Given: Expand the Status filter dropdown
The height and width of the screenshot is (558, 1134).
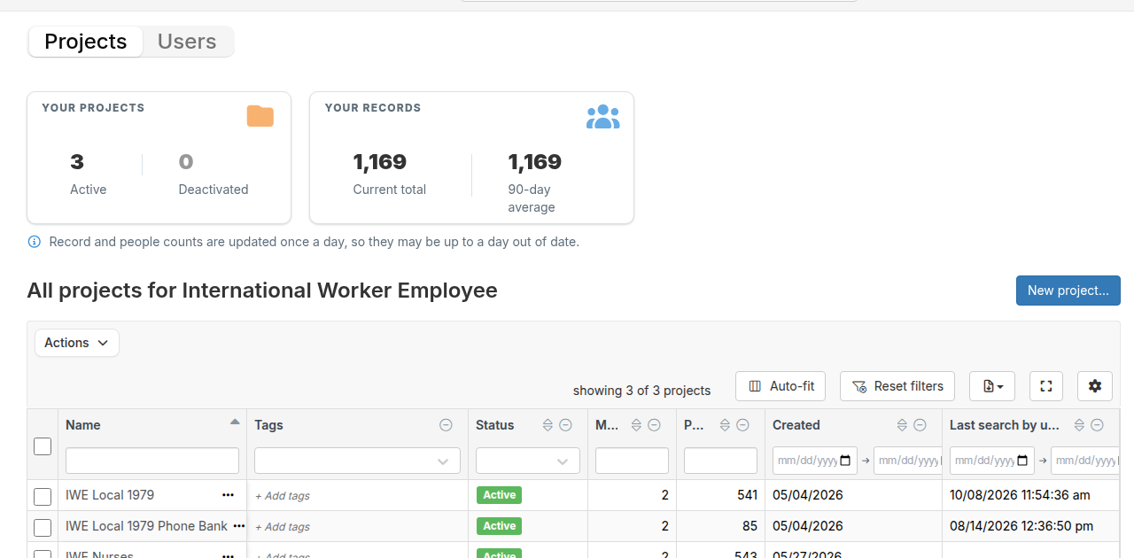Looking at the screenshot, I should tap(563, 461).
